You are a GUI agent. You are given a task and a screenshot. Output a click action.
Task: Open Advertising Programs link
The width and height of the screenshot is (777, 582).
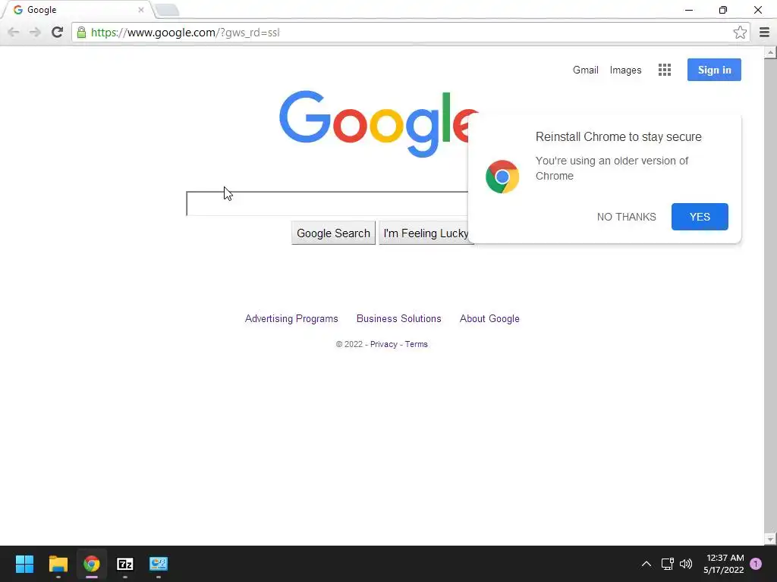(x=291, y=319)
